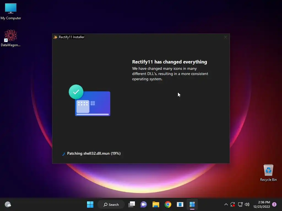Select the Recycle Bin desktop icon

coord(268,173)
